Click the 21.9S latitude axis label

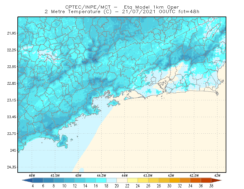click(12, 33)
